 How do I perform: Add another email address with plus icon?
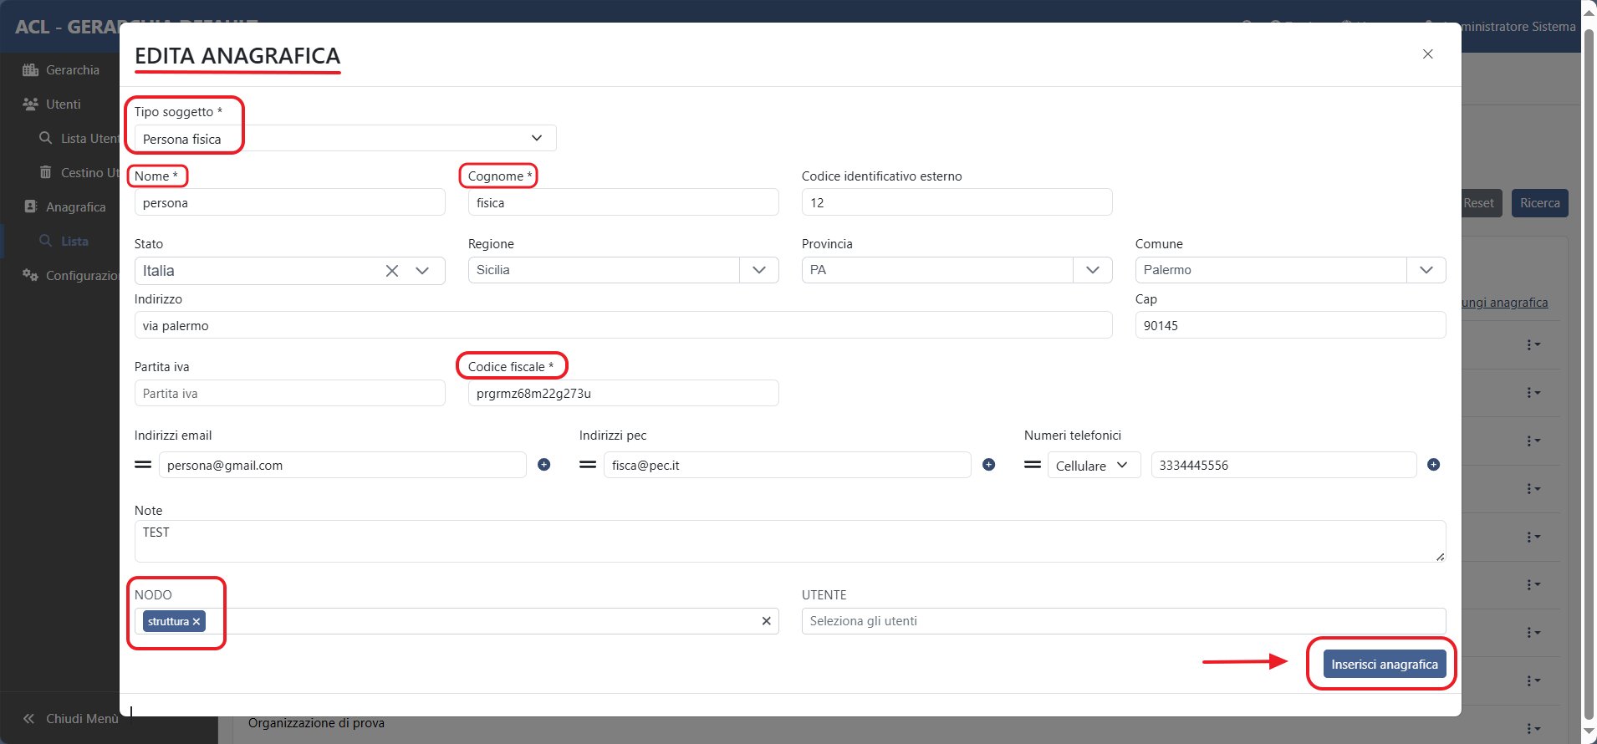tap(543, 465)
